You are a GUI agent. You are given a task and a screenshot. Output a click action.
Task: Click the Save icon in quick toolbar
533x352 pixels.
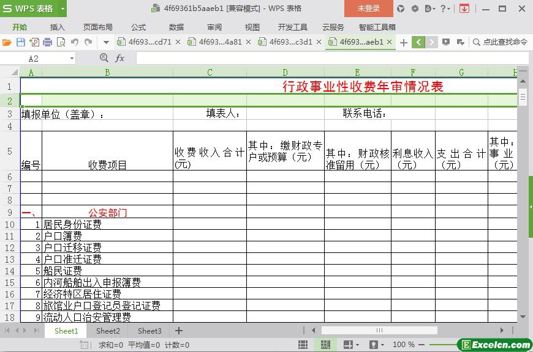tap(21, 42)
